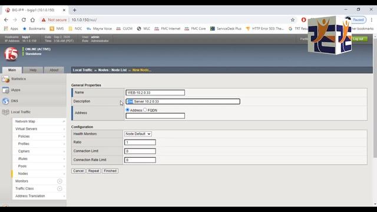Click the Cancel button
The width and height of the screenshot is (377, 212).
(78, 171)
